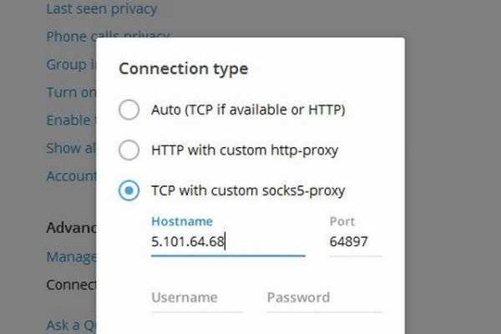Click the 'Connect…' entry under Advanced

coord(70,284)
